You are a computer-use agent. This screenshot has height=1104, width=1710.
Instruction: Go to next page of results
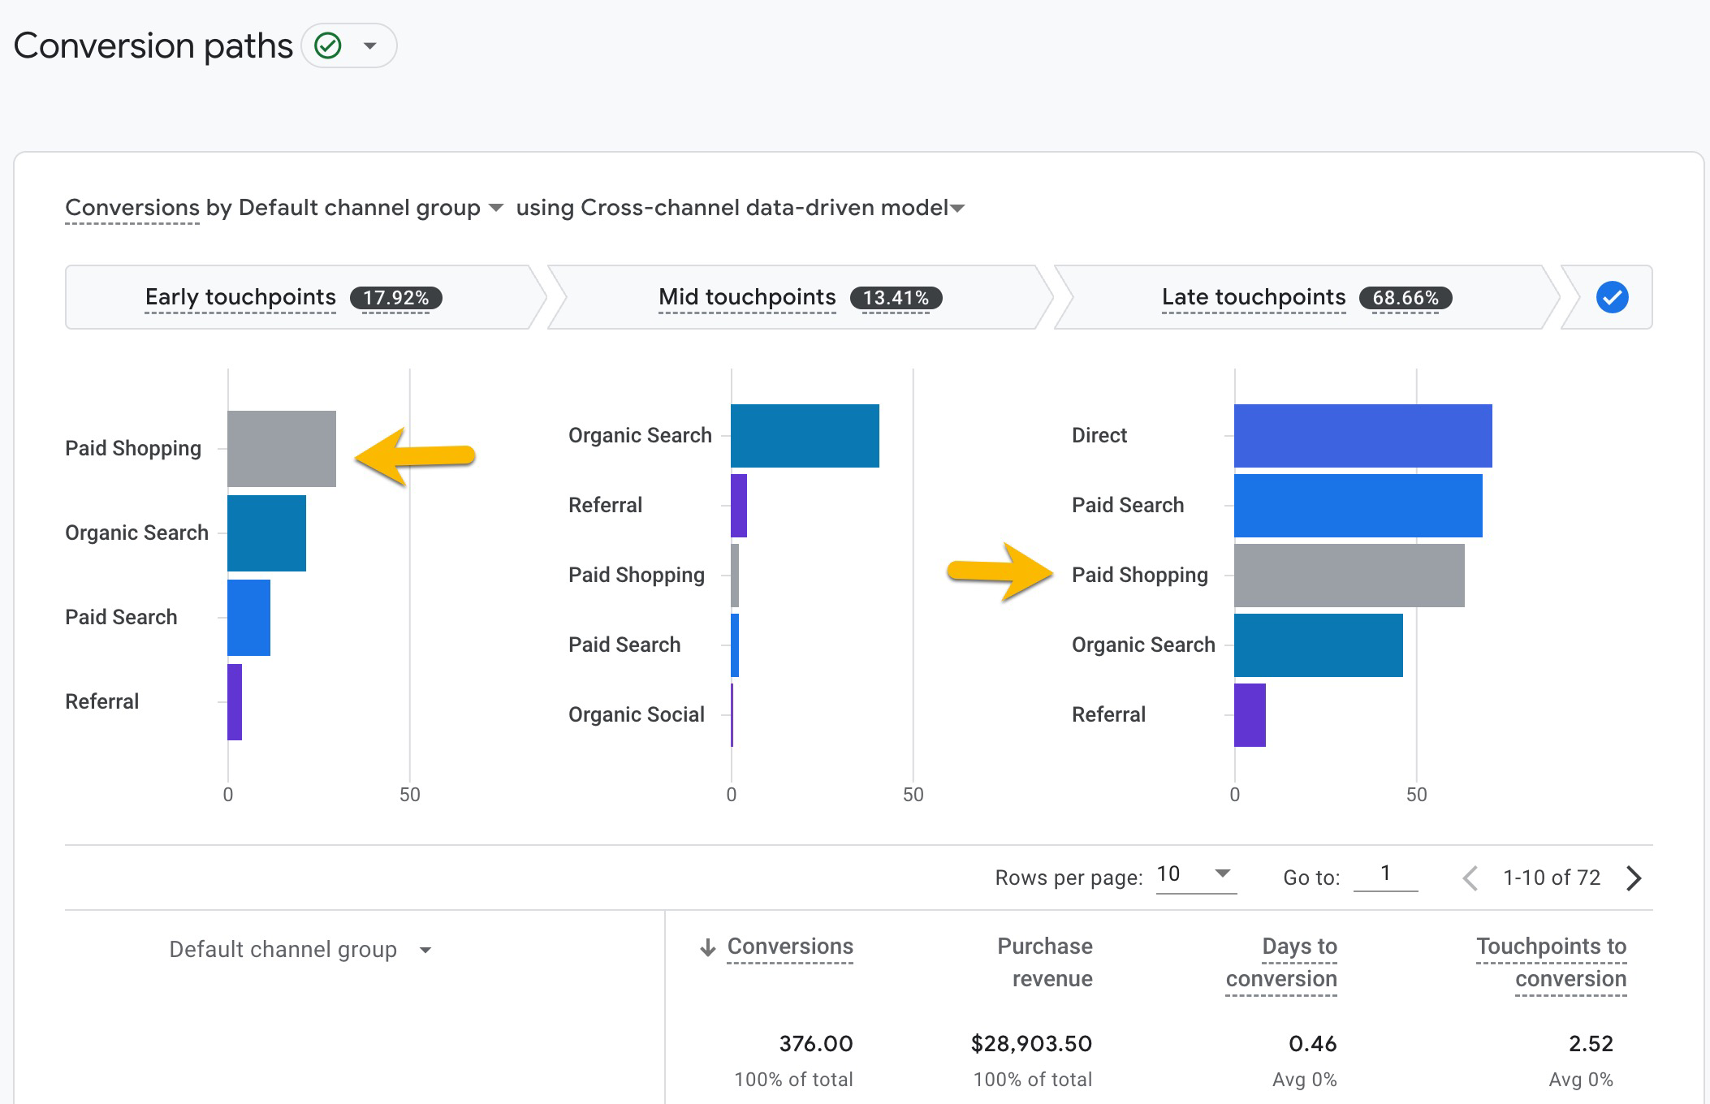coord(1634,878)
